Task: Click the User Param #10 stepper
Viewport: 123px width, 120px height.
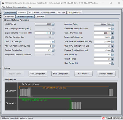Action: tap(113, 63)
